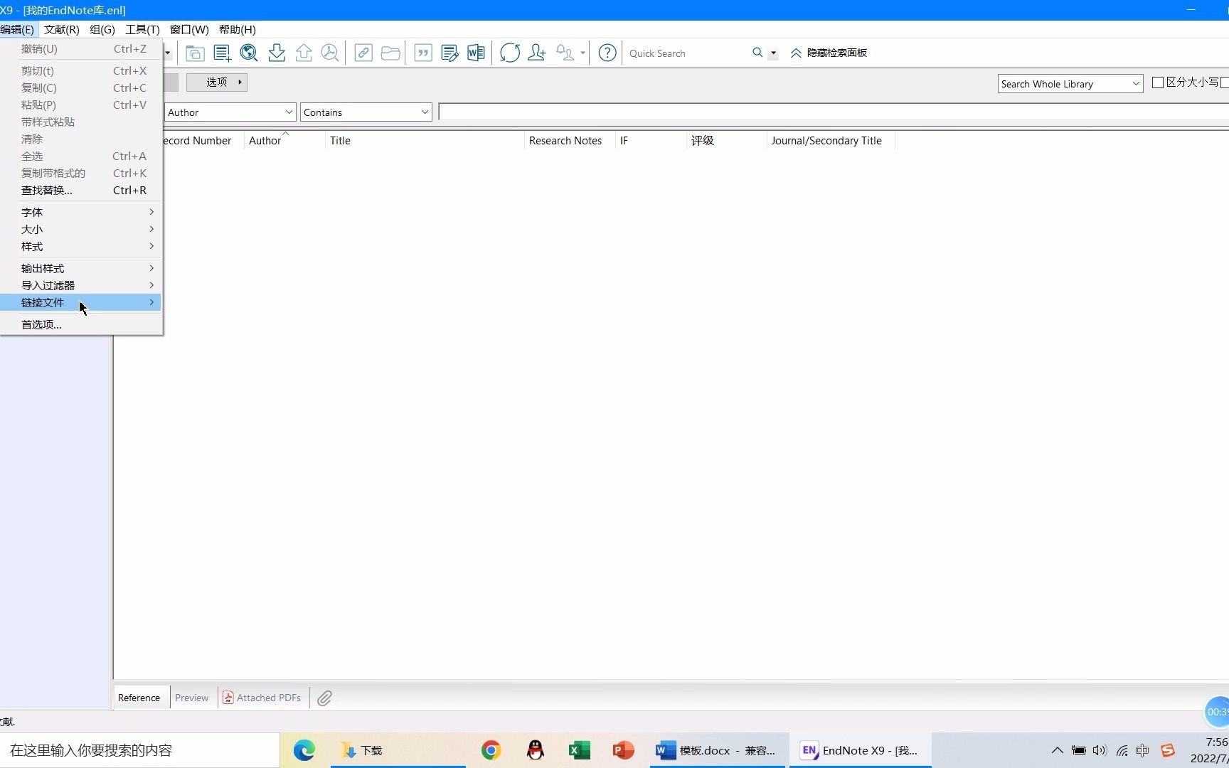Sort by the Author column header
The image size is (1229, 768).
pyautogui.click(x=284, y=141)
